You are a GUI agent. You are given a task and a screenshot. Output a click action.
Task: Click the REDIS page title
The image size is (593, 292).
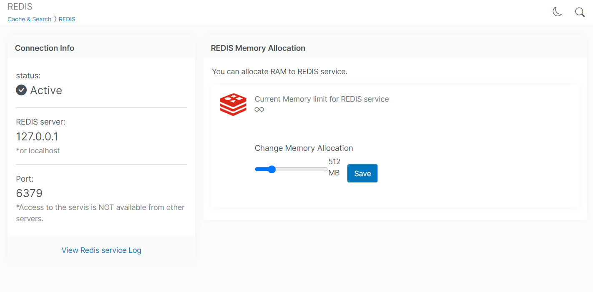point(20,7)
